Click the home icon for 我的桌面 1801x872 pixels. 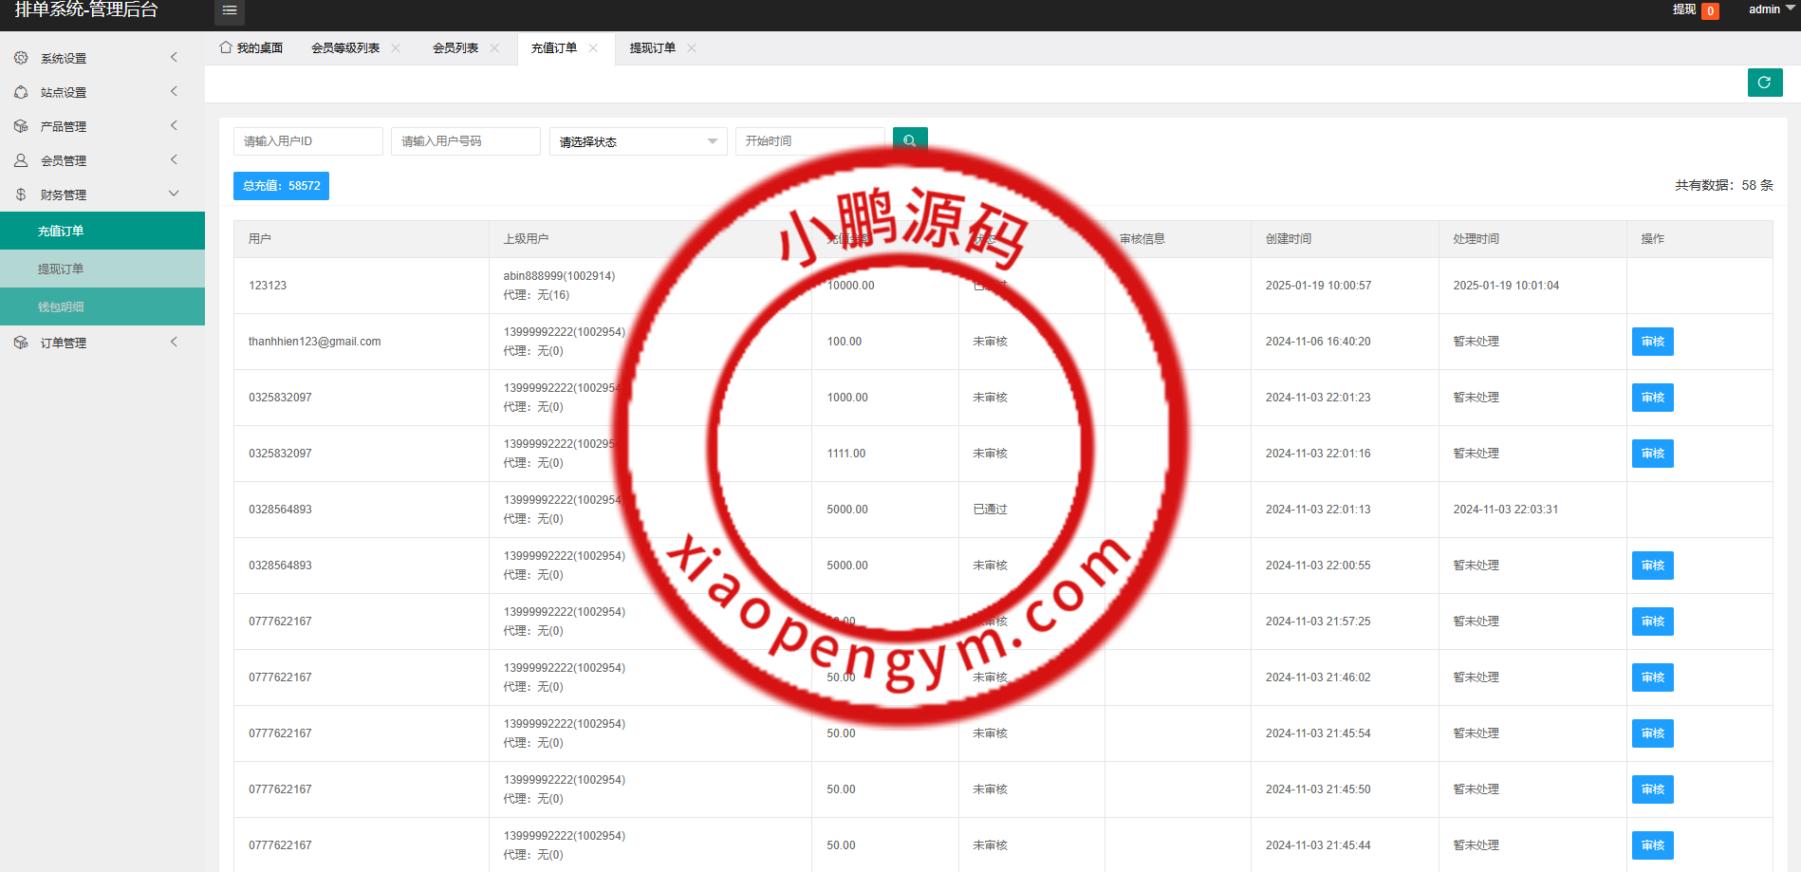(x=226, y=47)
